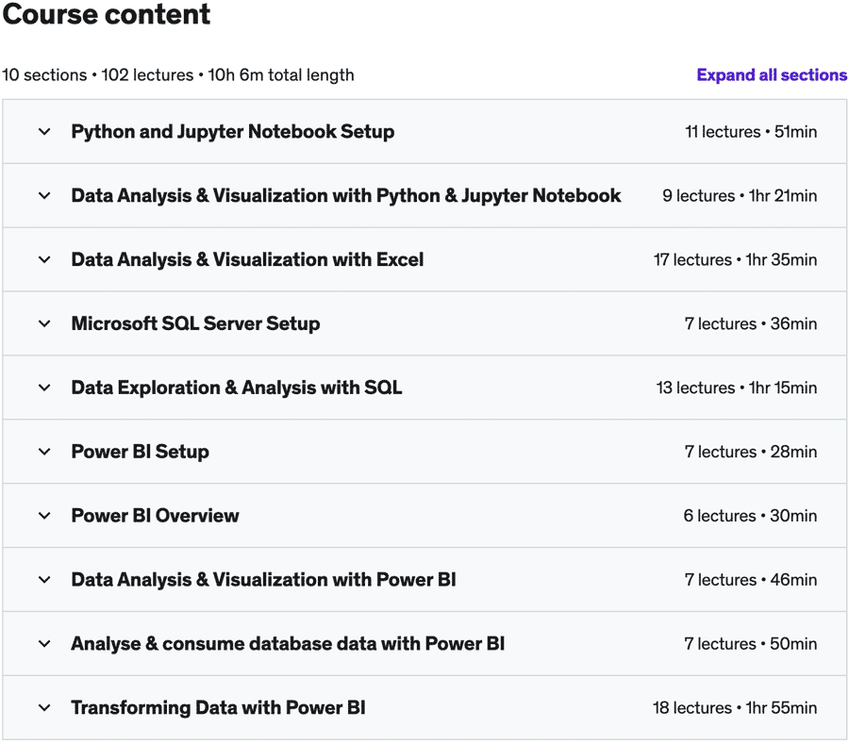The height and width of the screenshot is (744, 849).
Task: Click the 11 lectures • 51min text
Action: (751, 131)
